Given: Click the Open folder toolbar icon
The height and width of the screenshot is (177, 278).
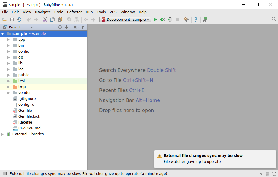Looking at the screenshot, I should pyautogui.click(x=4, y=20).
